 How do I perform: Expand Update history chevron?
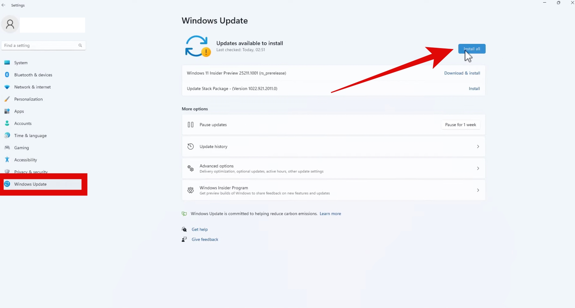click(478, 147)
